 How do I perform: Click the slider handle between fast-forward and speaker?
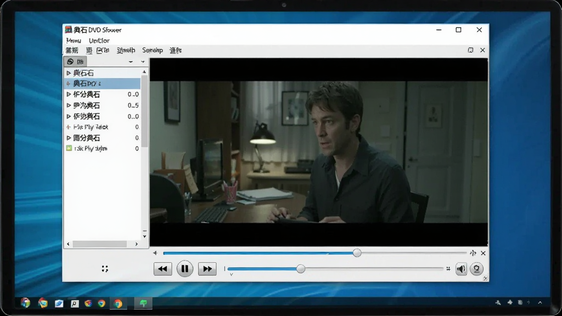coord(301,269)
